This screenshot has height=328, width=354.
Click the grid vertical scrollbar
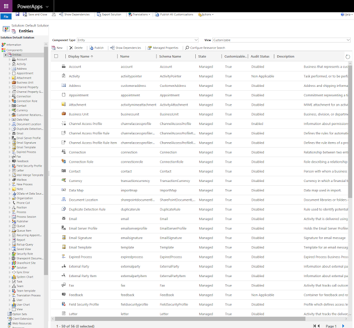(x=350, y=132)
